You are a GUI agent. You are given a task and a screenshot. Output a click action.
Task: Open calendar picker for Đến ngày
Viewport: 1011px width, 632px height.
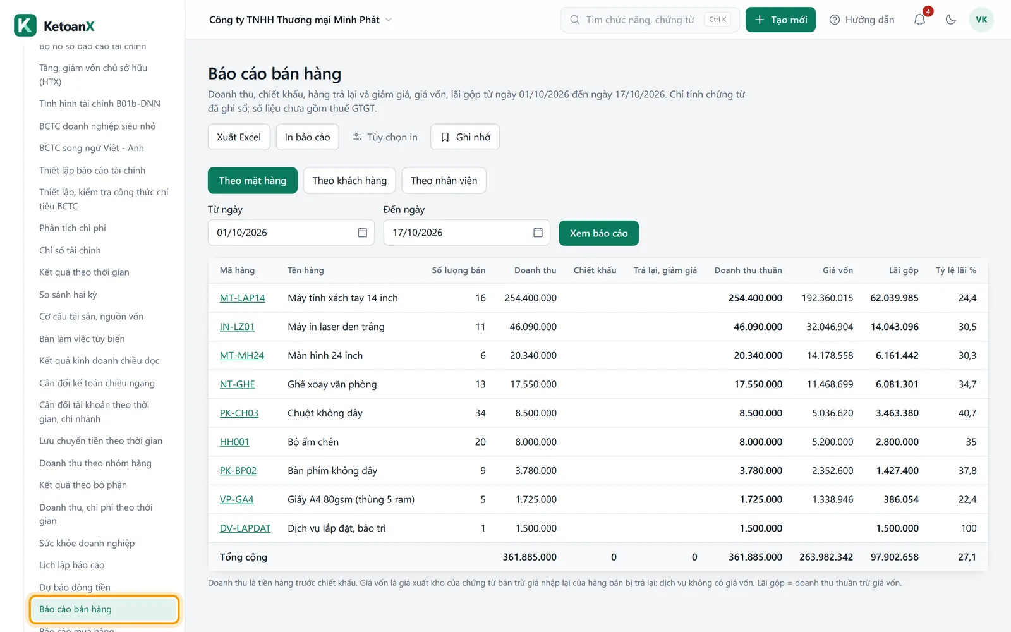point(538,233)
